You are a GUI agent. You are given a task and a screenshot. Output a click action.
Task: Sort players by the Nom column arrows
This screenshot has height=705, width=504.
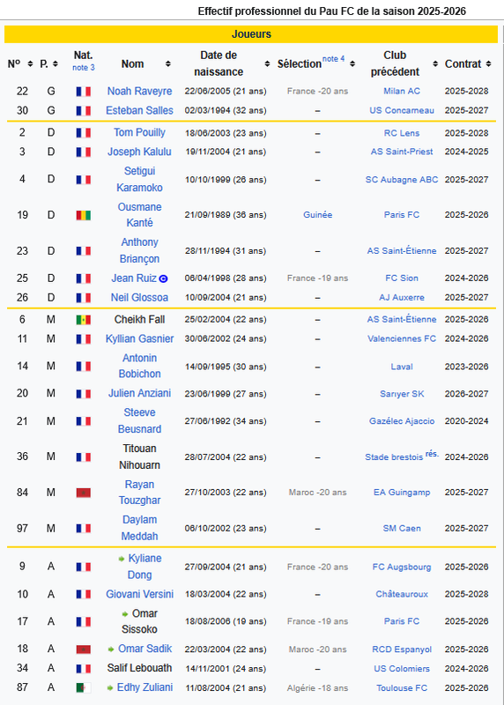pyautogui.click(x=167, y=63)
